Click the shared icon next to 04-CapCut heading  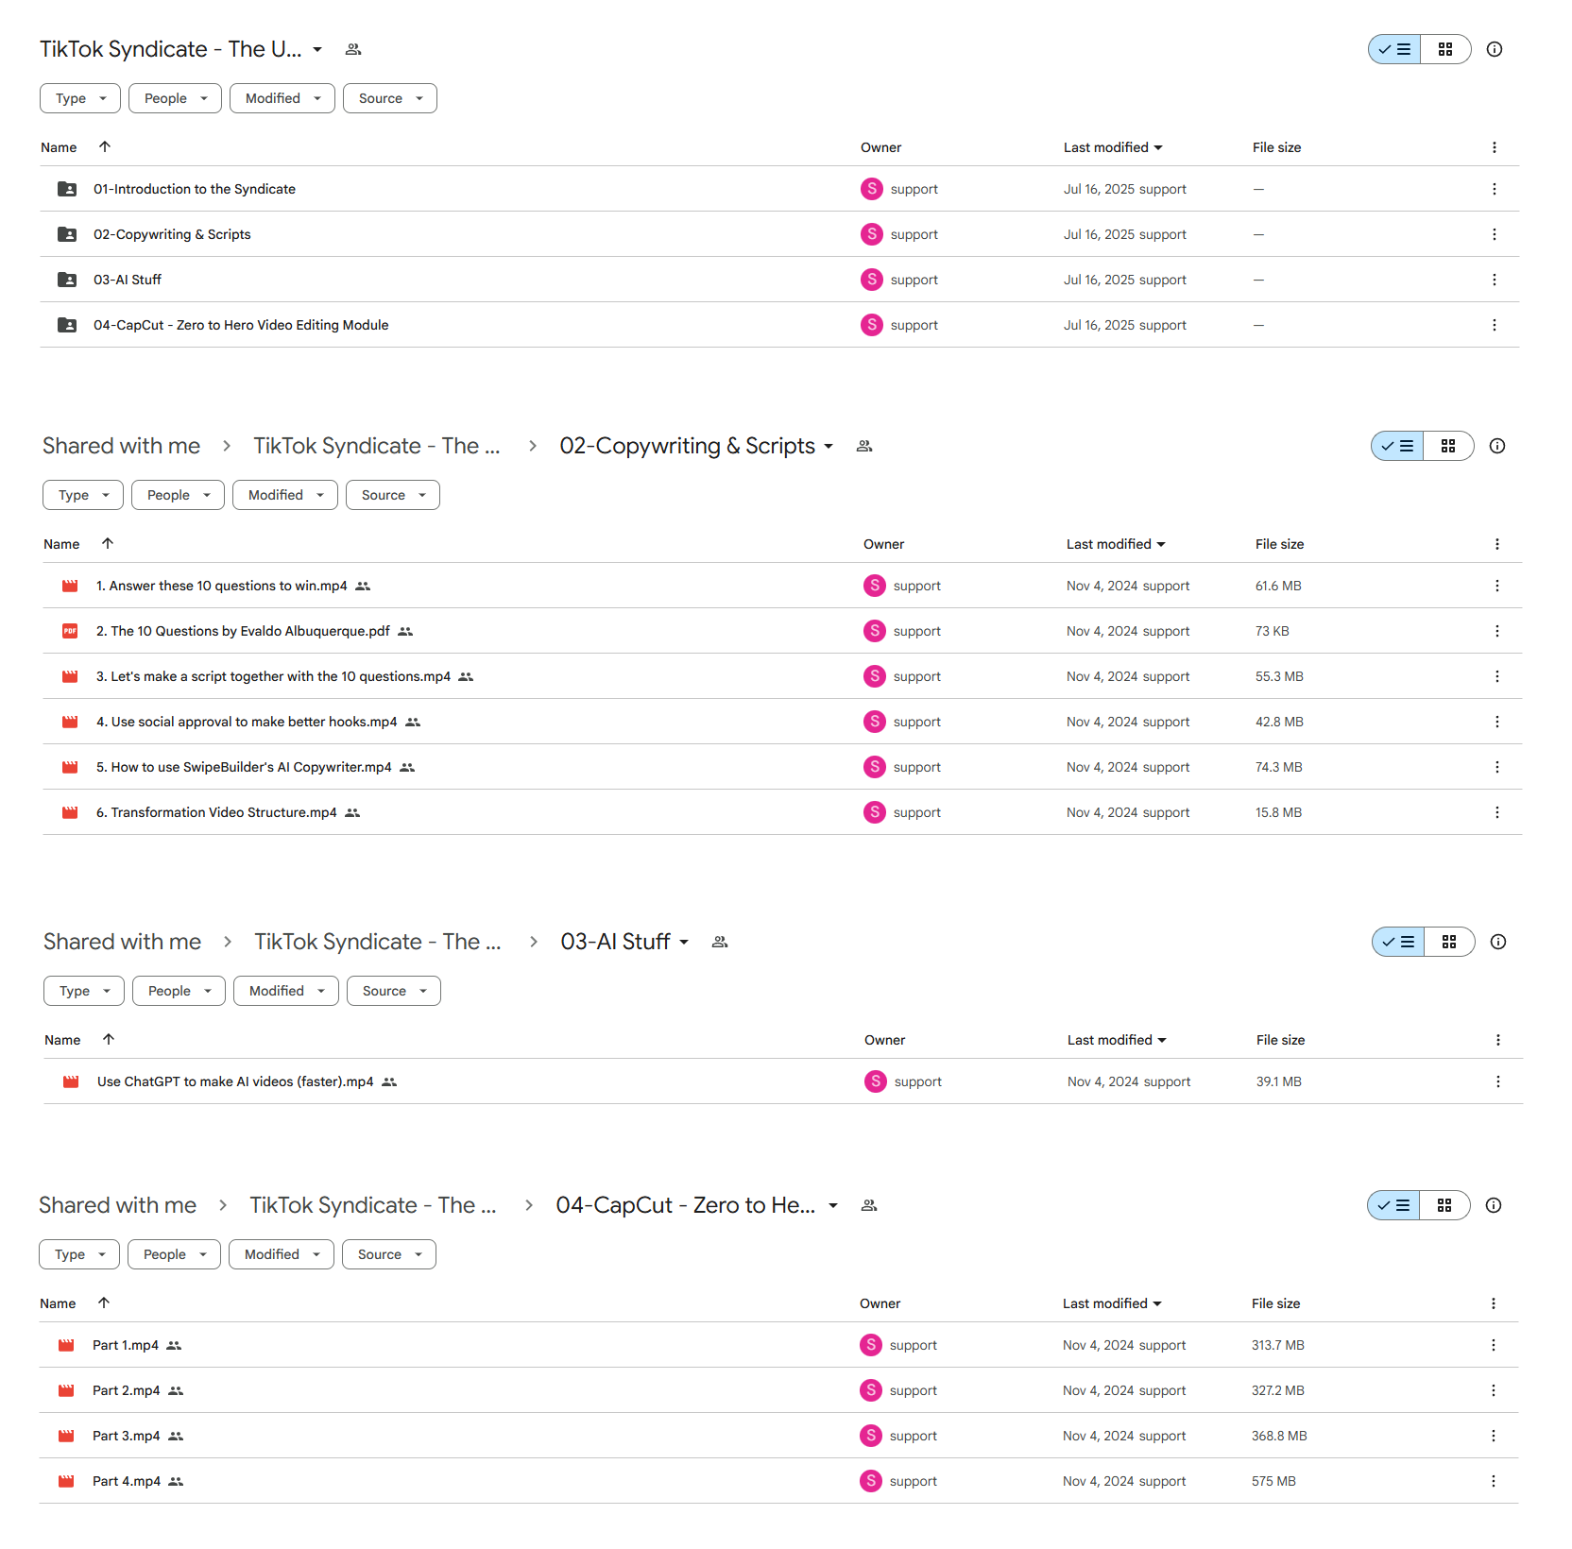click(869, 1205)
